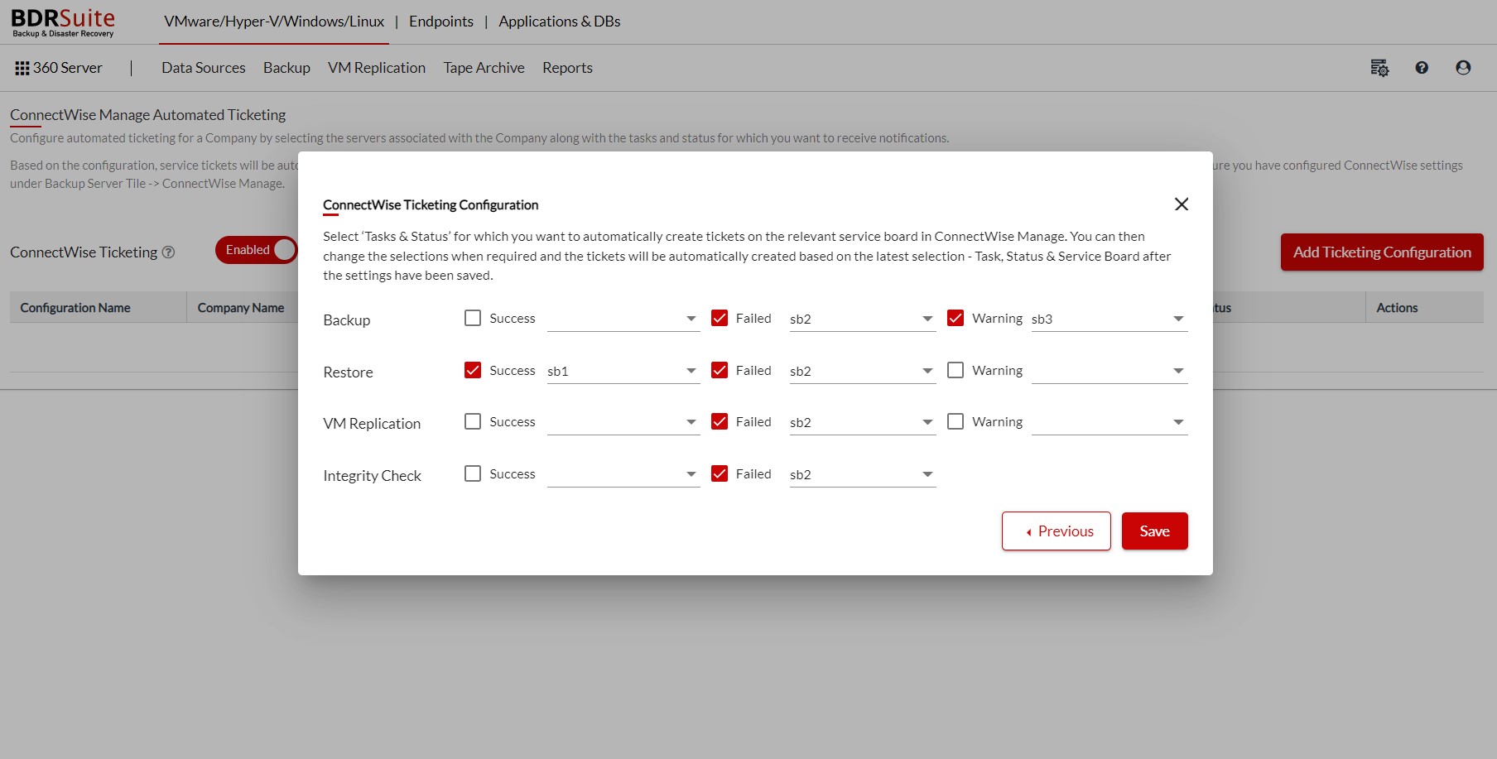The image size is (1497, 759).
Task: Open Data Sources menu
Action: (x=204, y=68)
